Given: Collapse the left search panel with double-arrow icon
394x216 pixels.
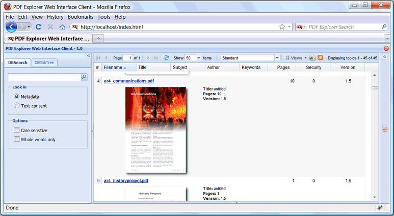Looking at the screenshot, I should [88, 56].
